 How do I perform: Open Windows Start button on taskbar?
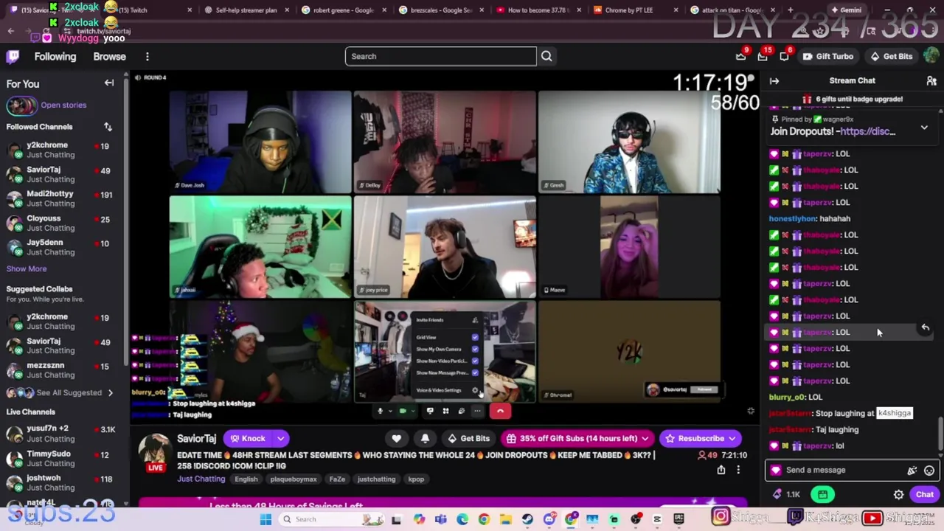[265, 519]
